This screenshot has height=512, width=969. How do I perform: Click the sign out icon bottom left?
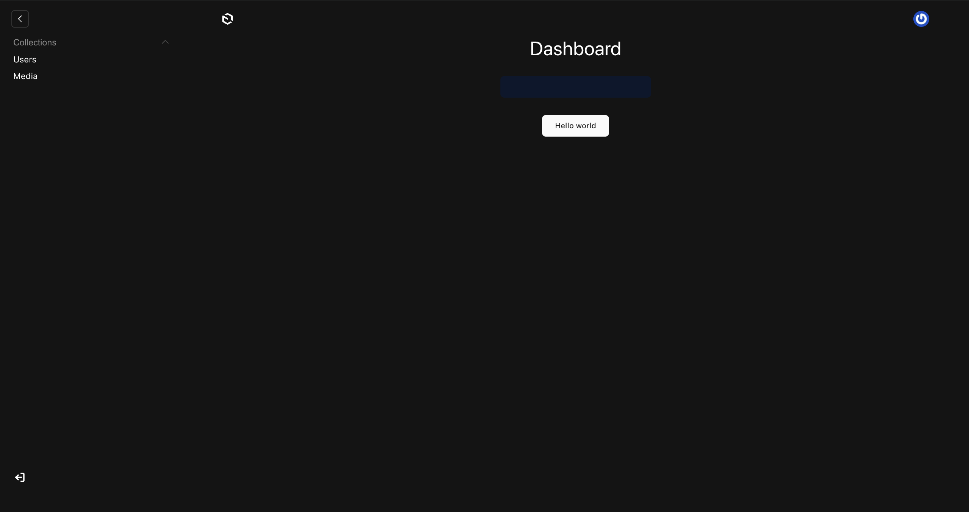(x=20, y=478)
